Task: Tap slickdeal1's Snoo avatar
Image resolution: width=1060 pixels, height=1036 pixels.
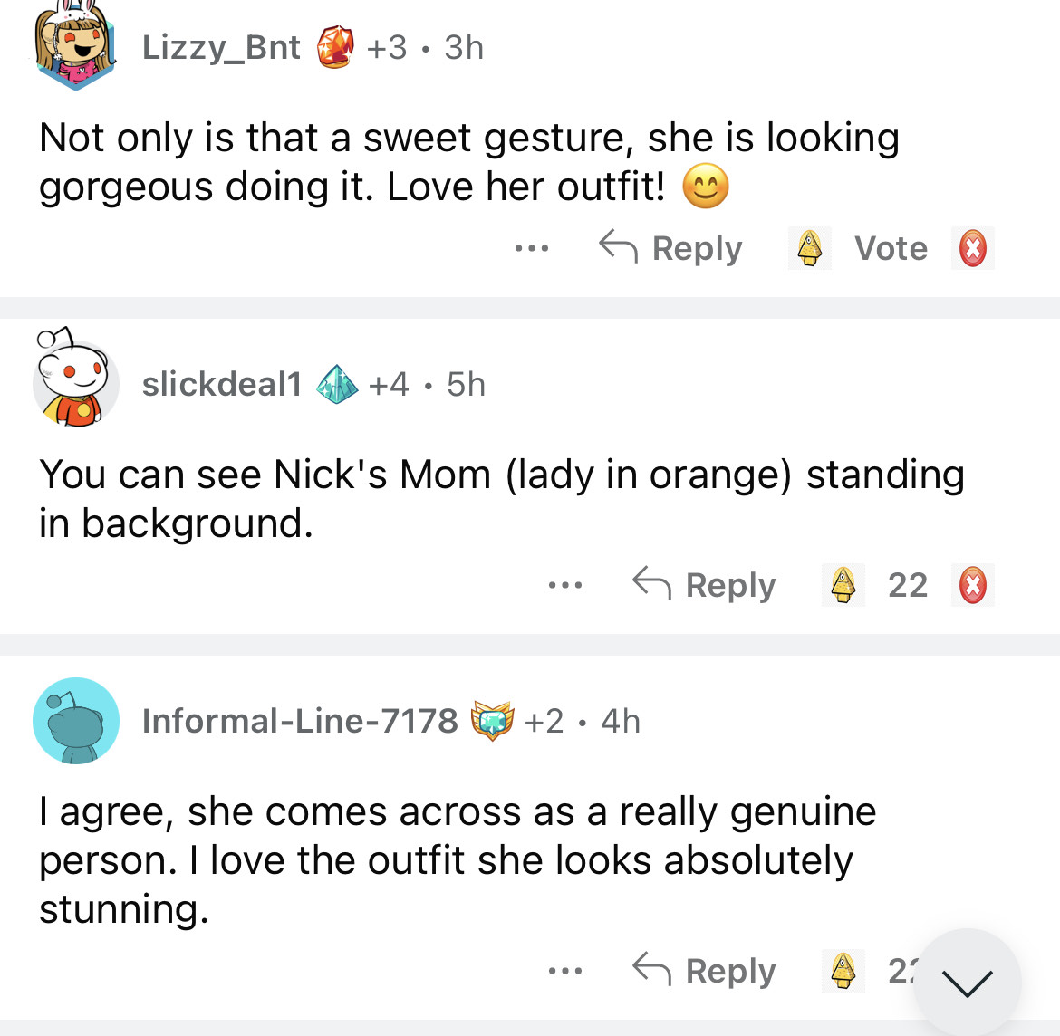Action: (76, 382)
